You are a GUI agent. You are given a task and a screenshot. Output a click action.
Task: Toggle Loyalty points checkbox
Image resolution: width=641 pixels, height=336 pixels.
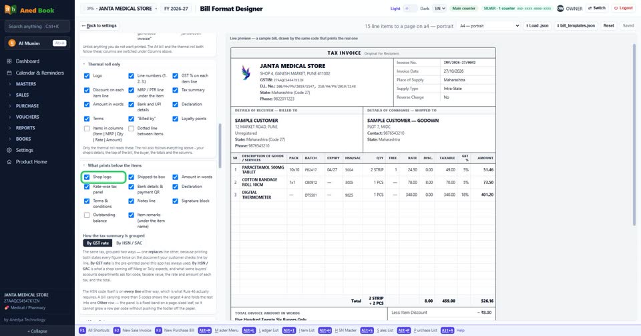[x=175, y=119]
